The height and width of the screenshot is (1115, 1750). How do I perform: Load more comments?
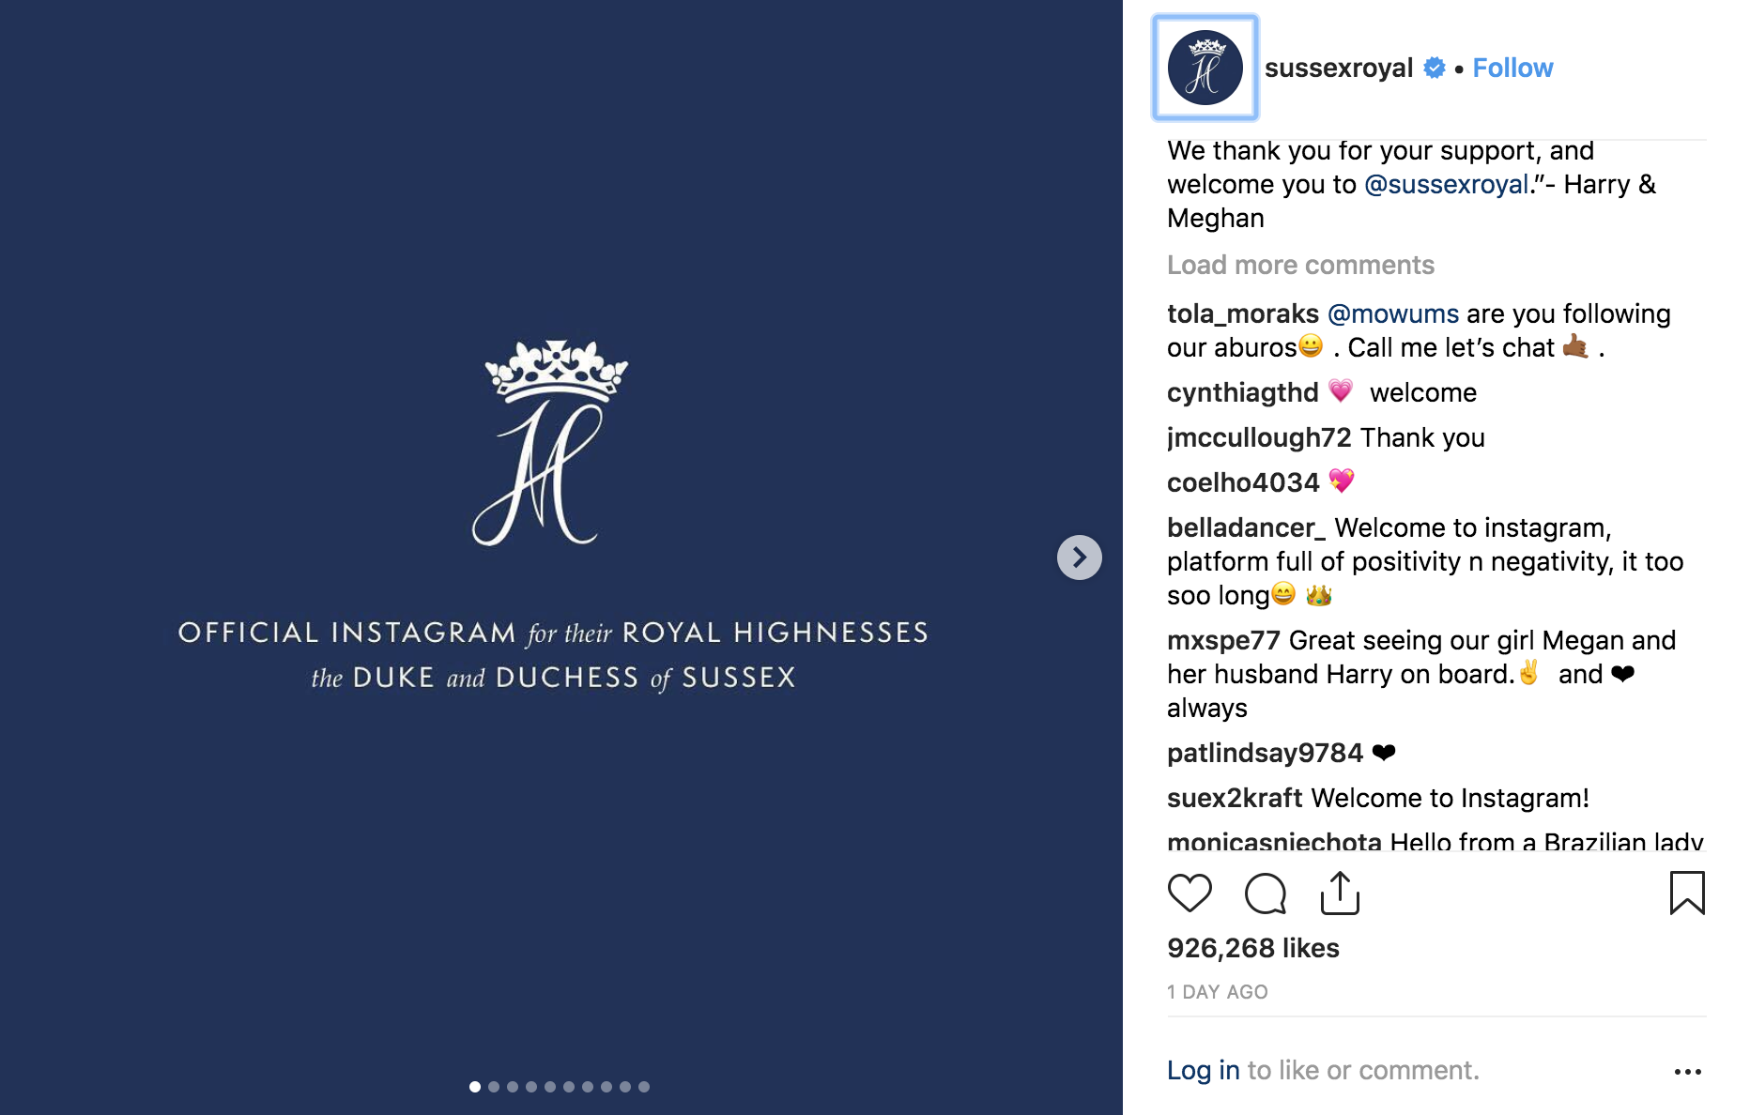1300,265
